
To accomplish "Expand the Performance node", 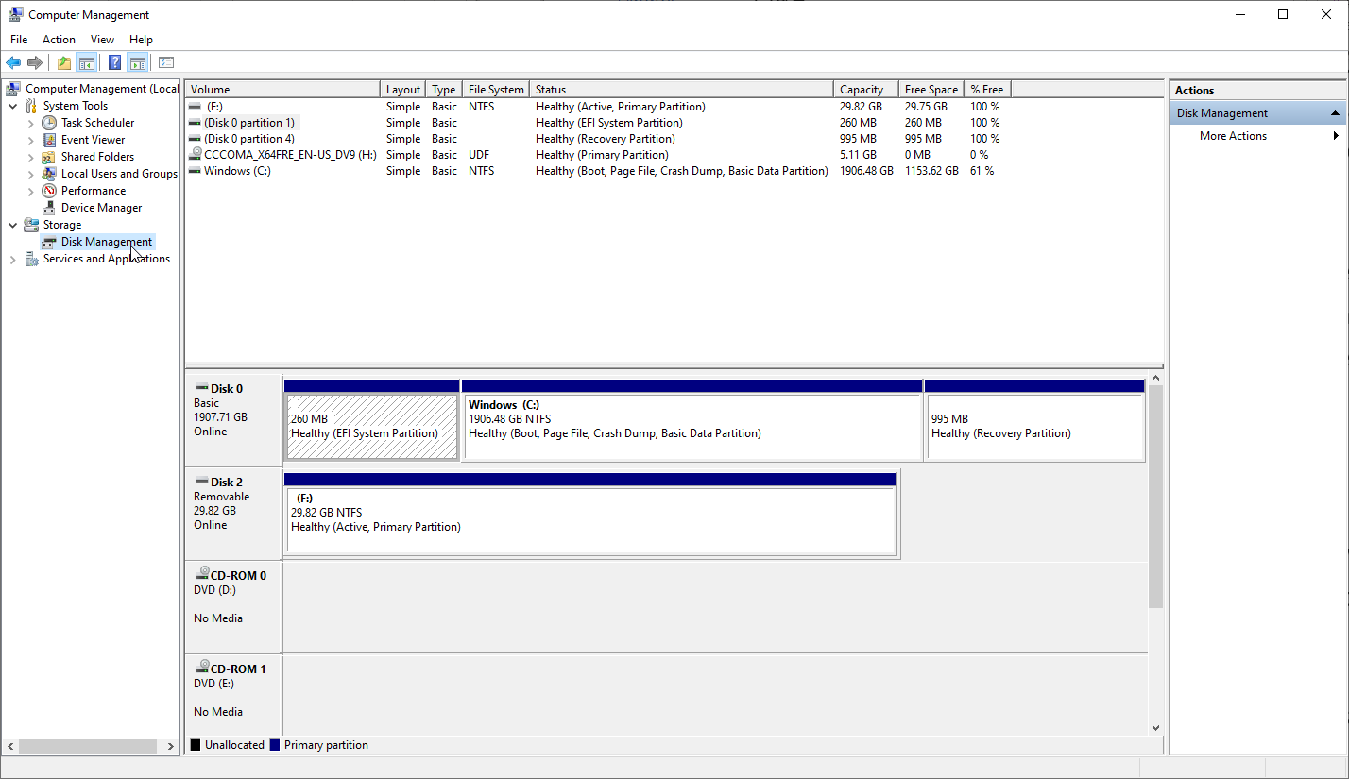I will click(31, 191).
